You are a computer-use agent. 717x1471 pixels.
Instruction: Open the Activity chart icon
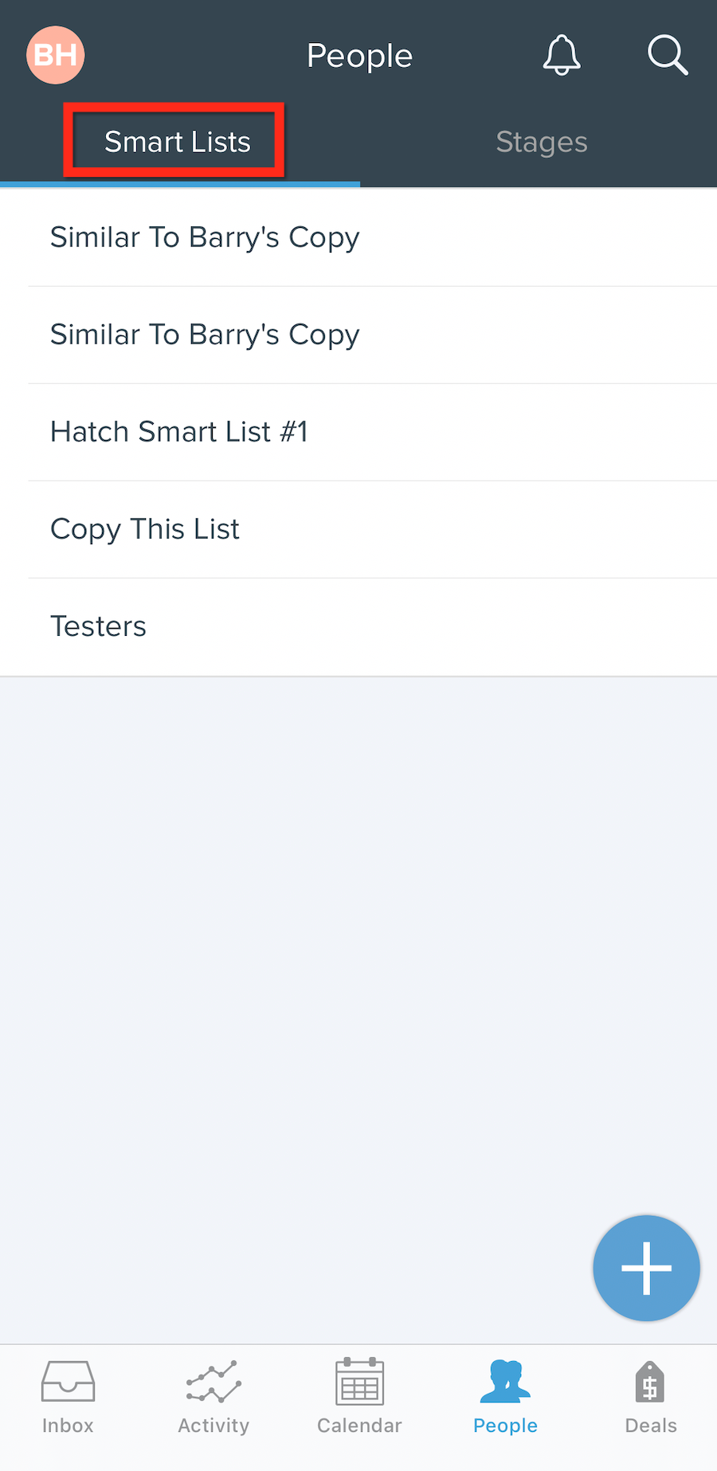click(214, 1381)
